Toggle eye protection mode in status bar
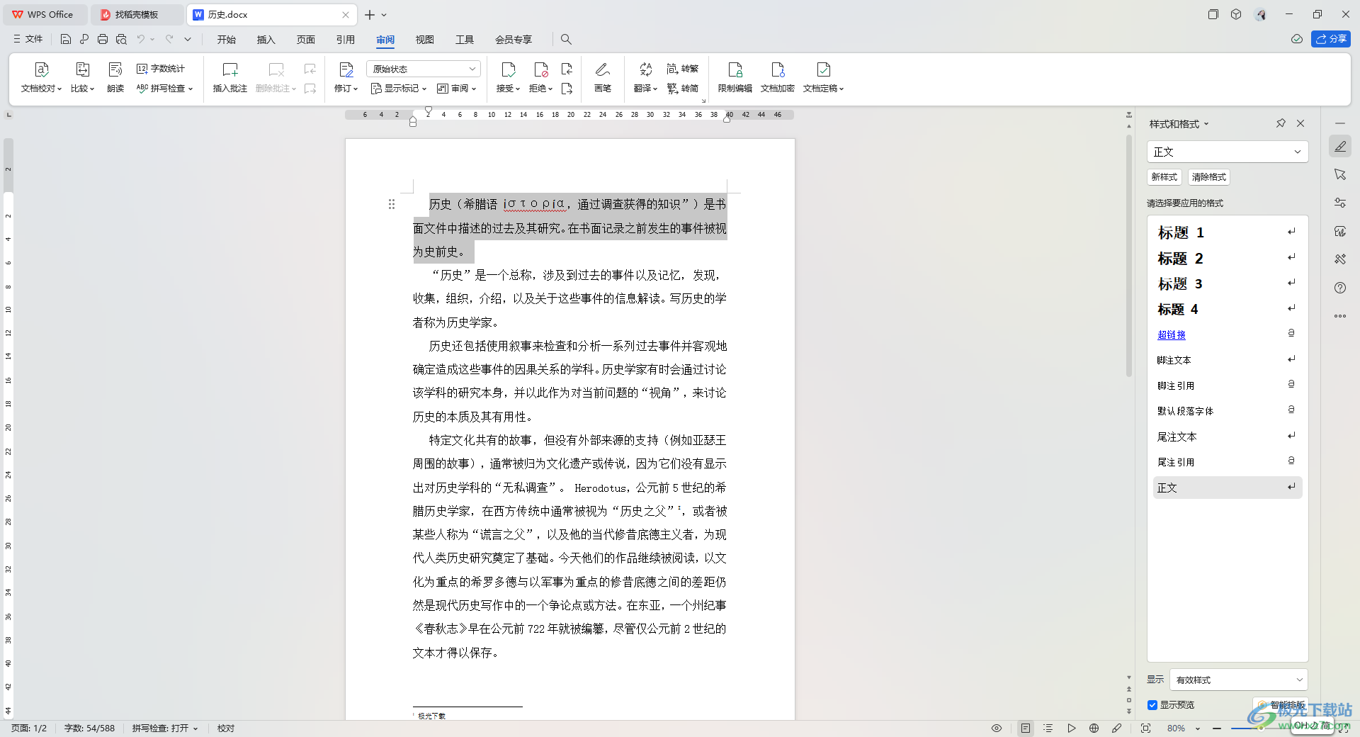Image resolution: width=1360 pixels, height=737 pixels. click(997, 728)
